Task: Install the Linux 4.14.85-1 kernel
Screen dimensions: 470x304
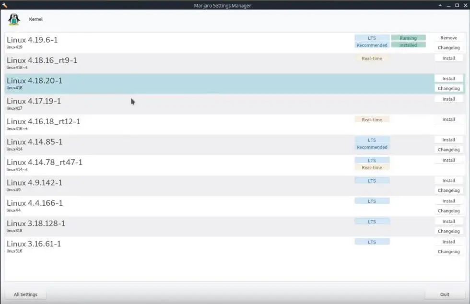Action: coord(449,140)
